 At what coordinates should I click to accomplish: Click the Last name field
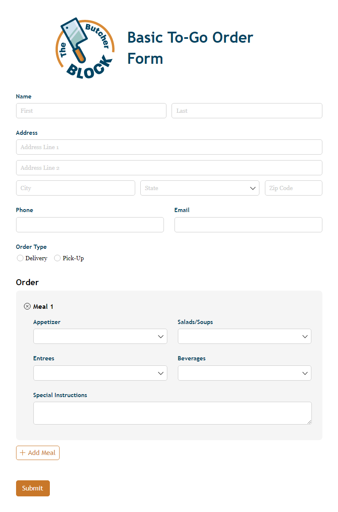[246, 111]
